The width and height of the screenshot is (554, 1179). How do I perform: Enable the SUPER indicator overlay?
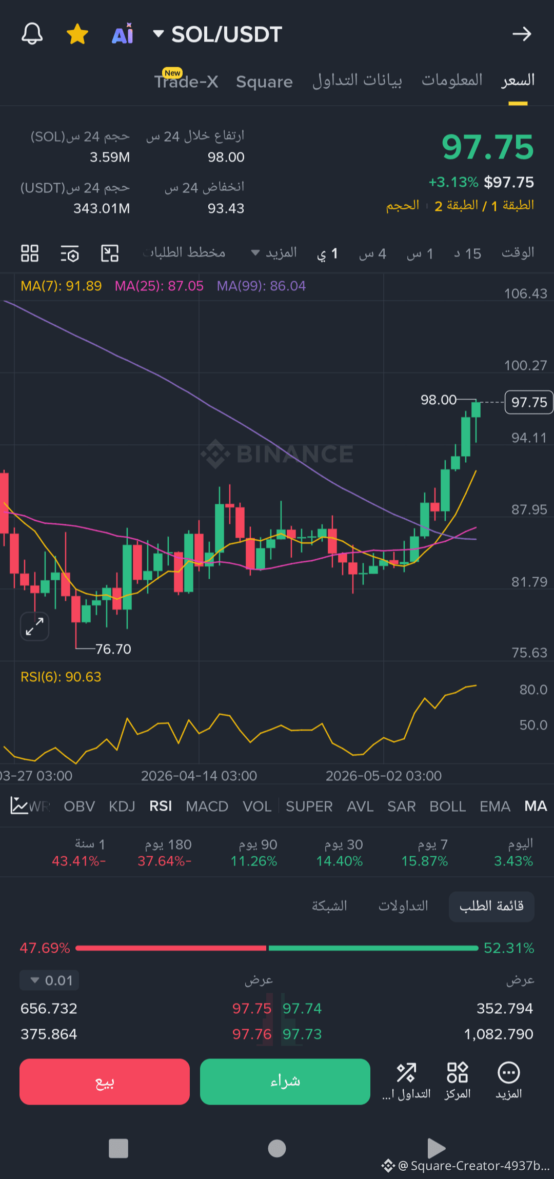(x=309, y=807)
